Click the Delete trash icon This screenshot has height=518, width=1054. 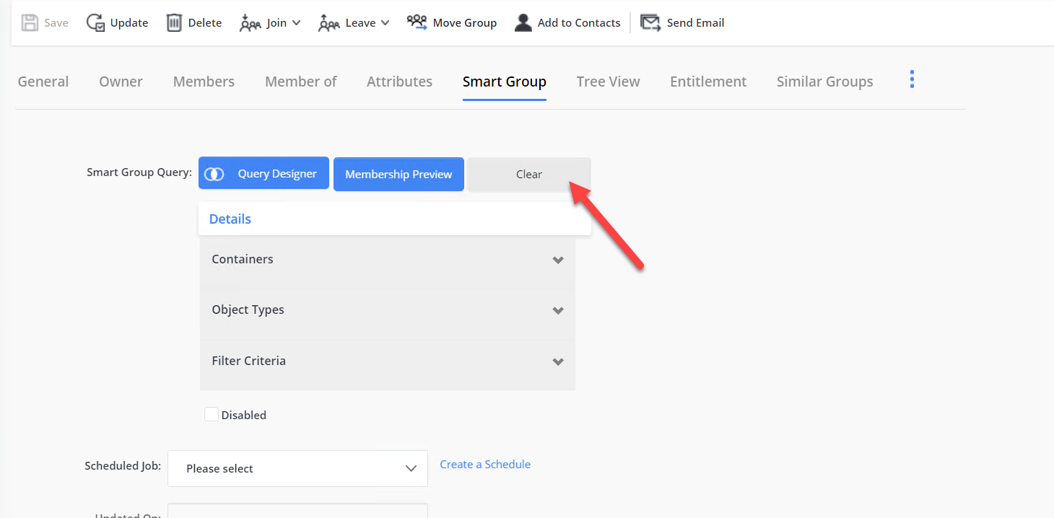(173, 22)
